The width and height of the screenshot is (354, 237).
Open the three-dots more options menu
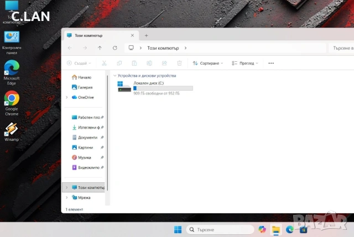(x=271, y=63)
